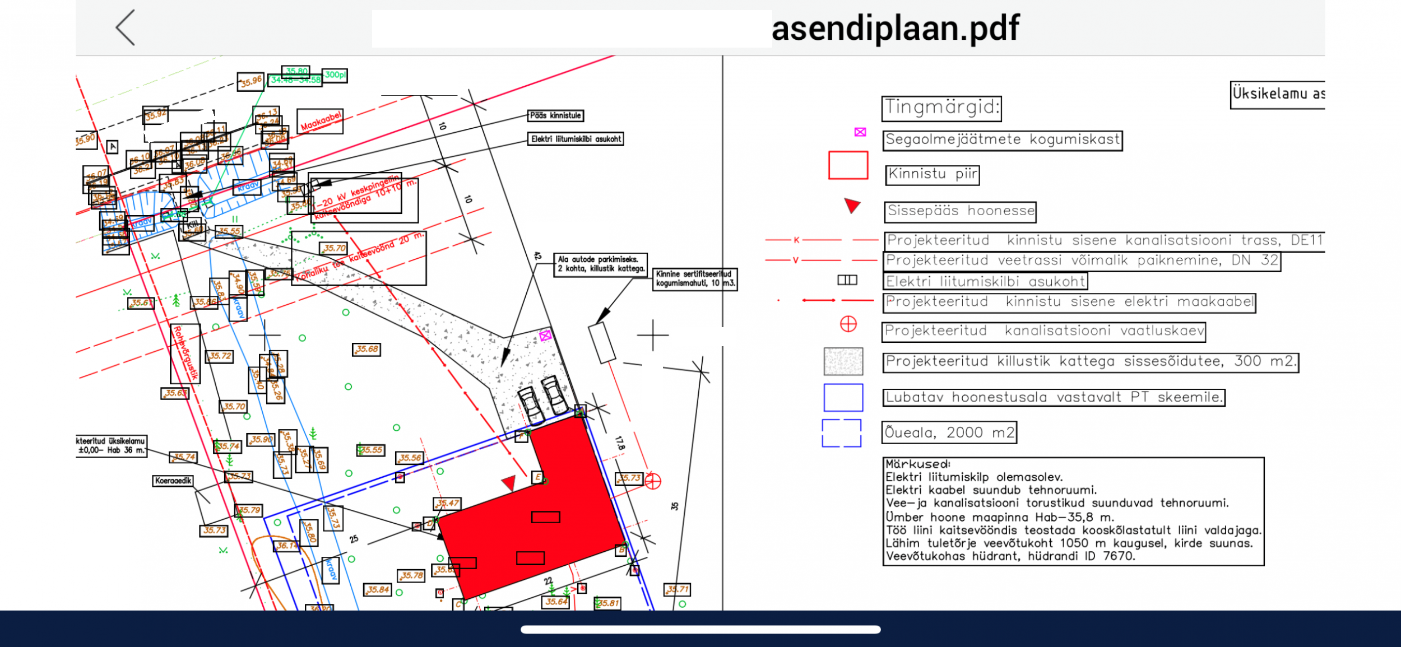Click the magenta waste bin on site plan
The image size is (1401, 647).
[545, 336]
